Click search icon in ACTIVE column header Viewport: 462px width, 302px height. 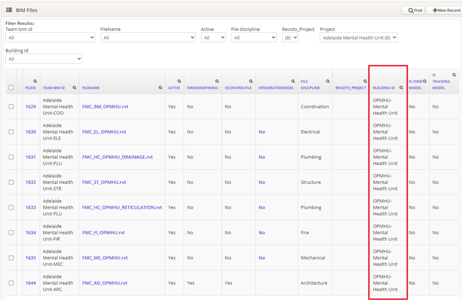179,81
